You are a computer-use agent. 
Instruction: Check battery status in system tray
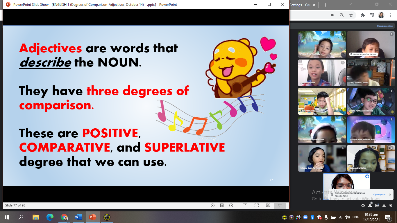click(333, 217)
